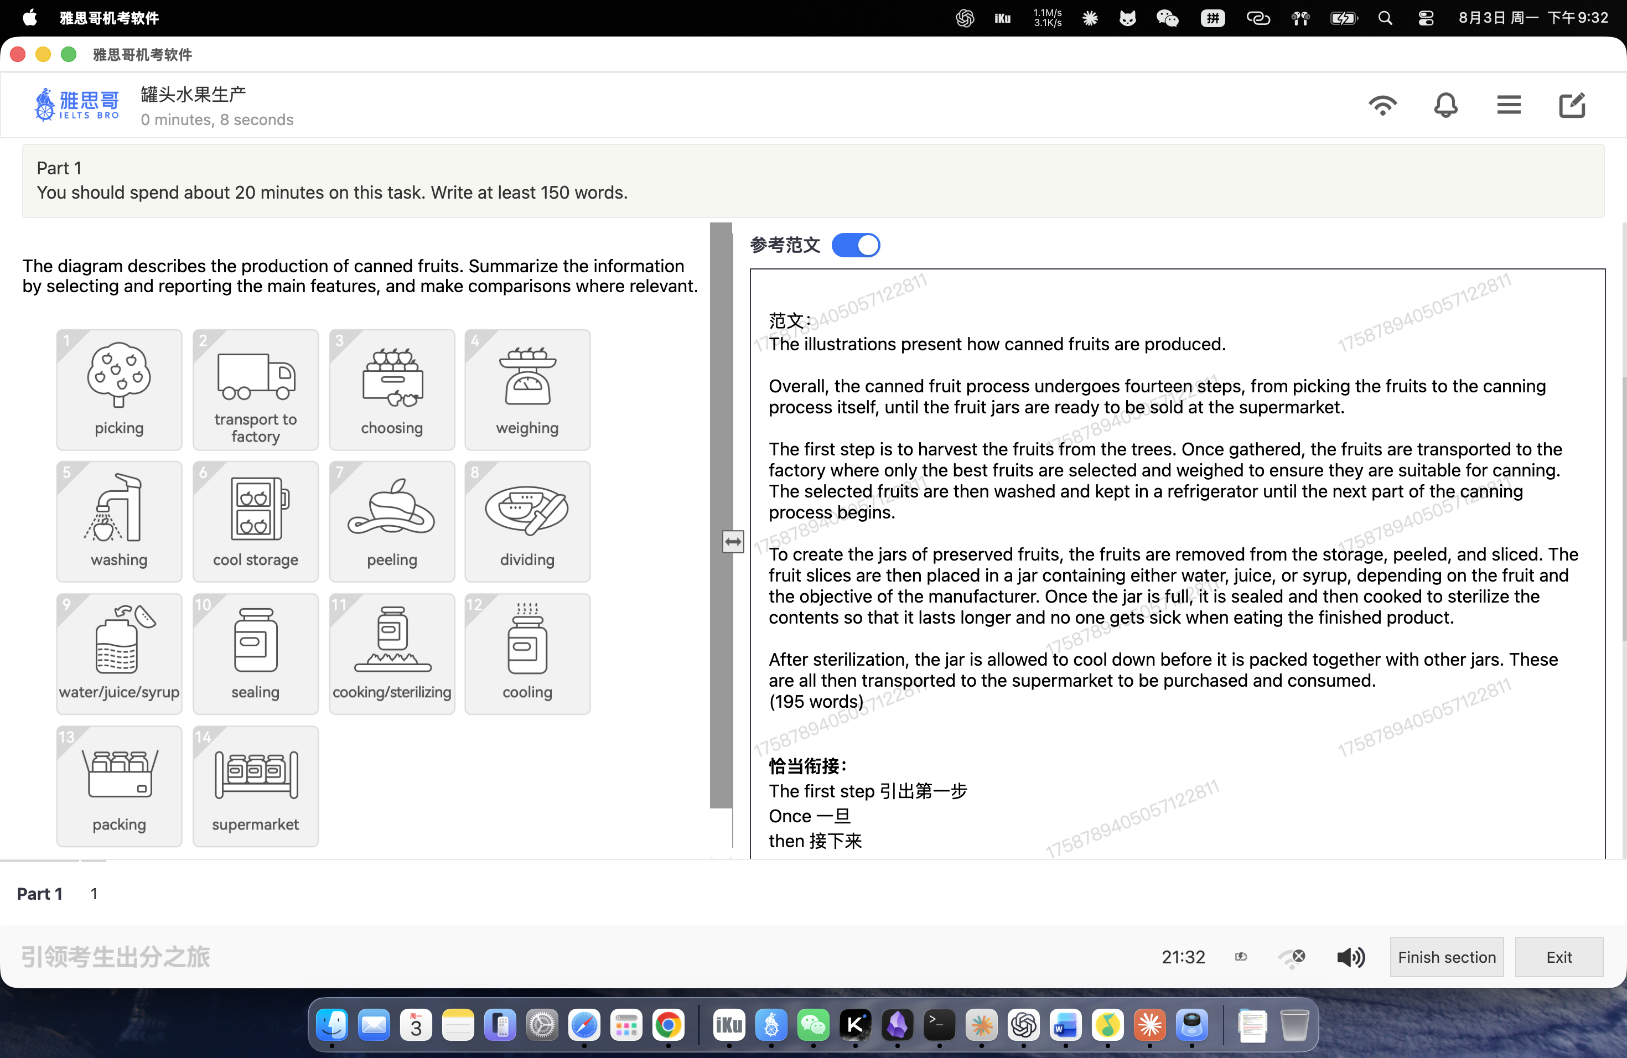Open the Apple menu
The height and width of the screenshot is (1058, 1627).
click(30, 18)
